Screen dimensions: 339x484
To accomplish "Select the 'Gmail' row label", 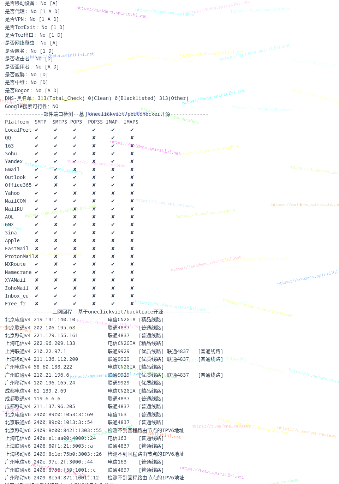I will [12, 169].
